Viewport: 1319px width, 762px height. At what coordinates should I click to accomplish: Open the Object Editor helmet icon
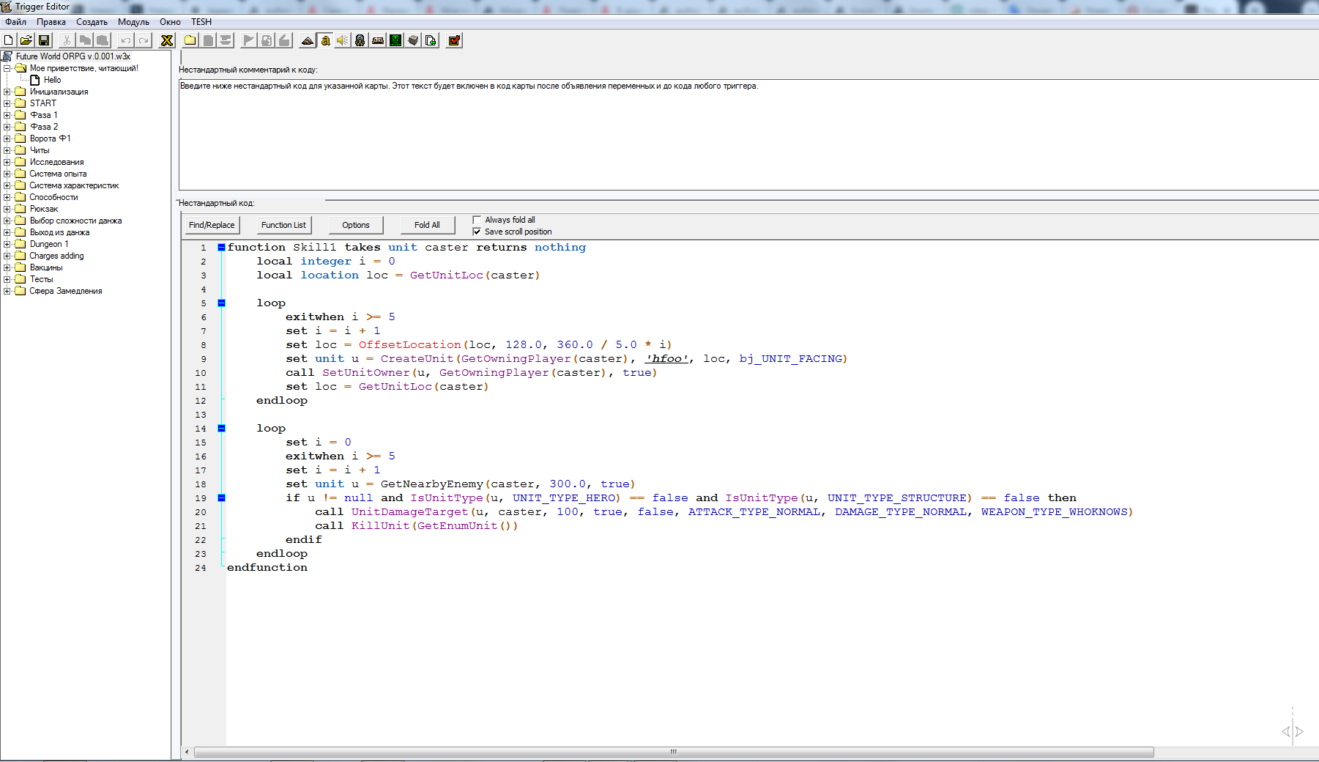point(360,40)
